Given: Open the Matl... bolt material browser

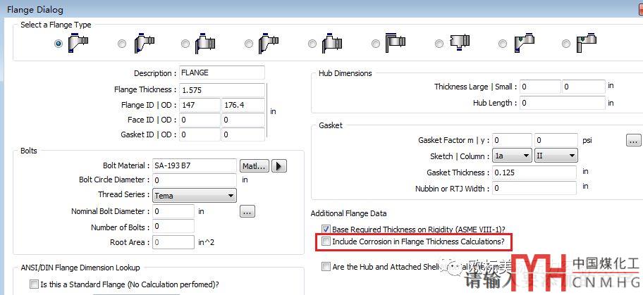Looking at the screenshot, I should coord(255,166).
